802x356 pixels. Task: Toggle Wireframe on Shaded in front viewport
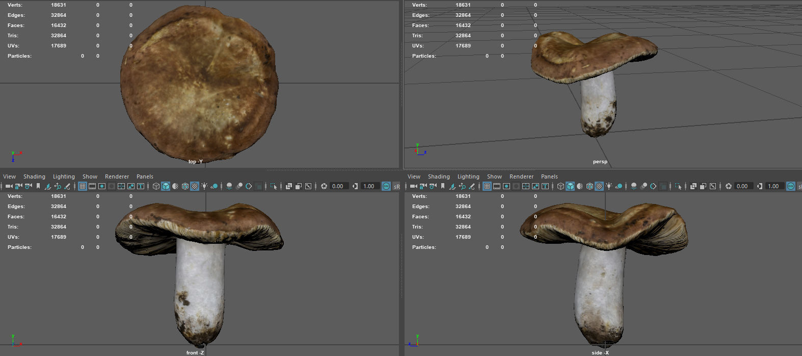pyautogui.click(x=185, y=186)
